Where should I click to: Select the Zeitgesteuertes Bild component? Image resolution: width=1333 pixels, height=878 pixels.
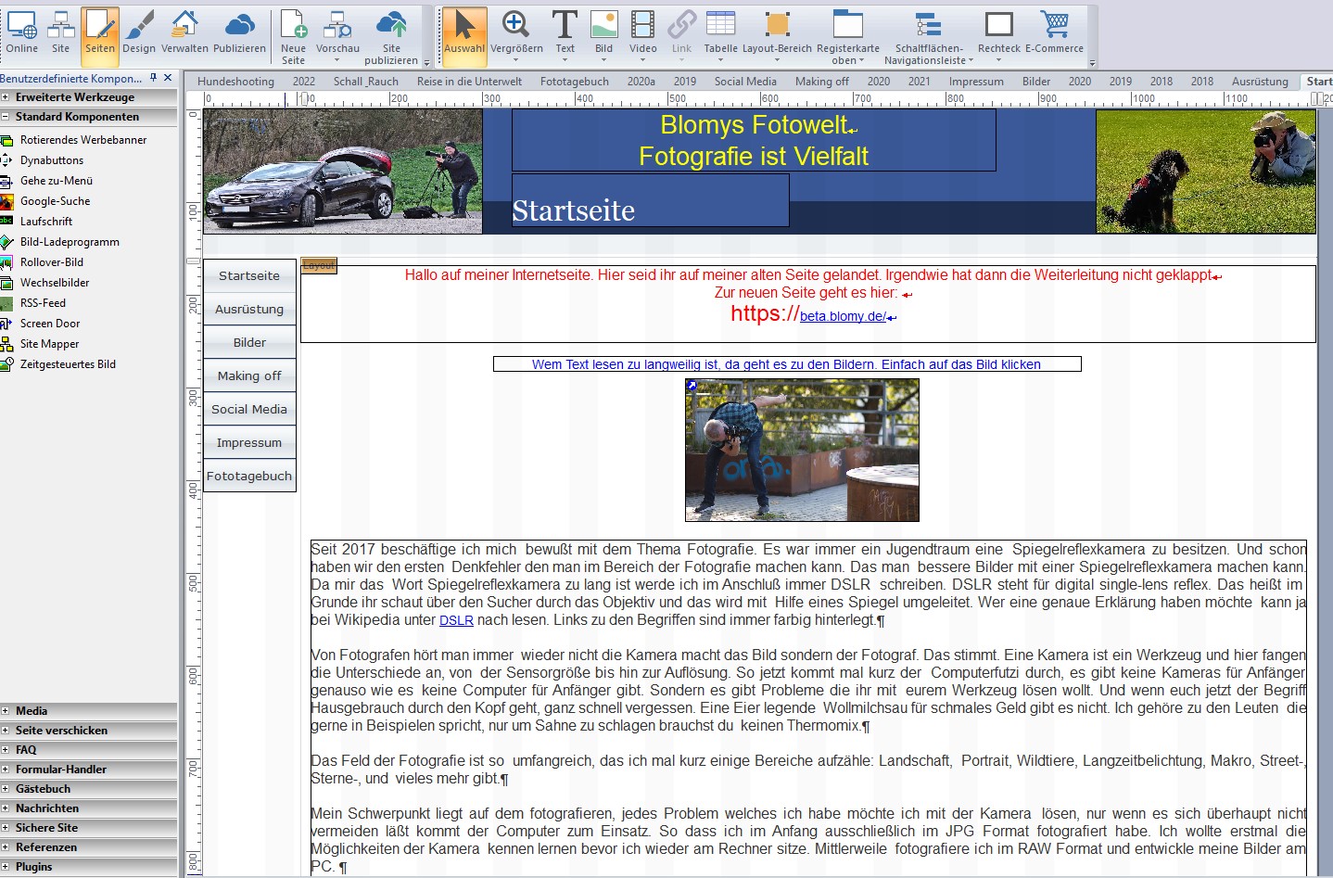pos(68,364)
